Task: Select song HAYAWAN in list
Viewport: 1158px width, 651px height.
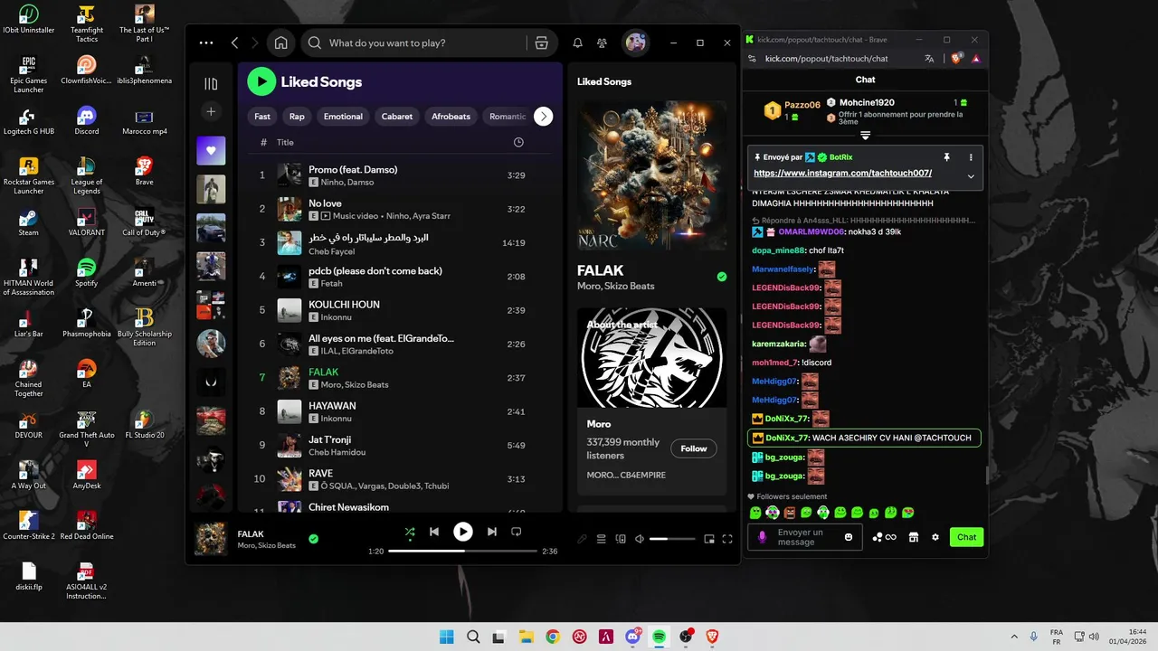Action: (402, 411)
